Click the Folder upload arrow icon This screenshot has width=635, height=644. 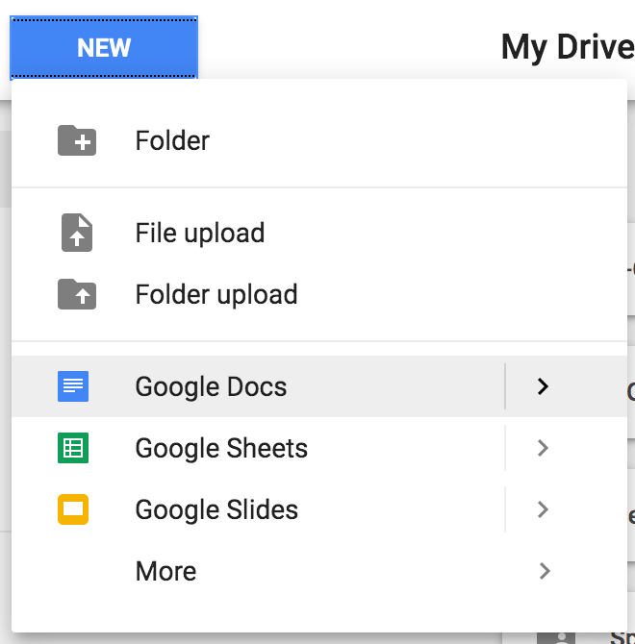77,294
